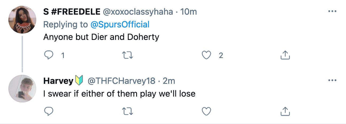Share the xoxoclassyhaha tweet
Viewport: 346px width, 124px height.
point(285,55)
